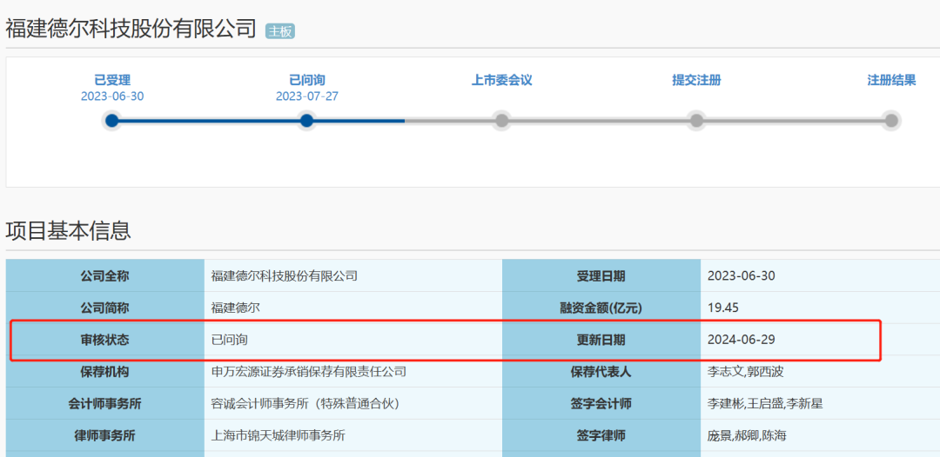
Task: Click the 律师事务所 header cell
Action: point(105,435)
